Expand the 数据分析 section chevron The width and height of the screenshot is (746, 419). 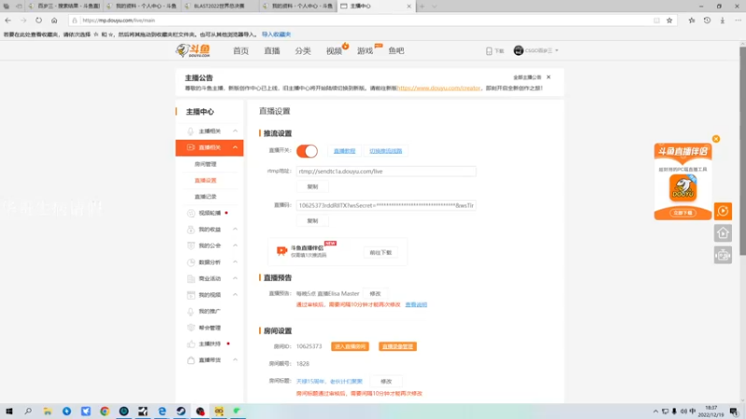(x=235, y=263)
